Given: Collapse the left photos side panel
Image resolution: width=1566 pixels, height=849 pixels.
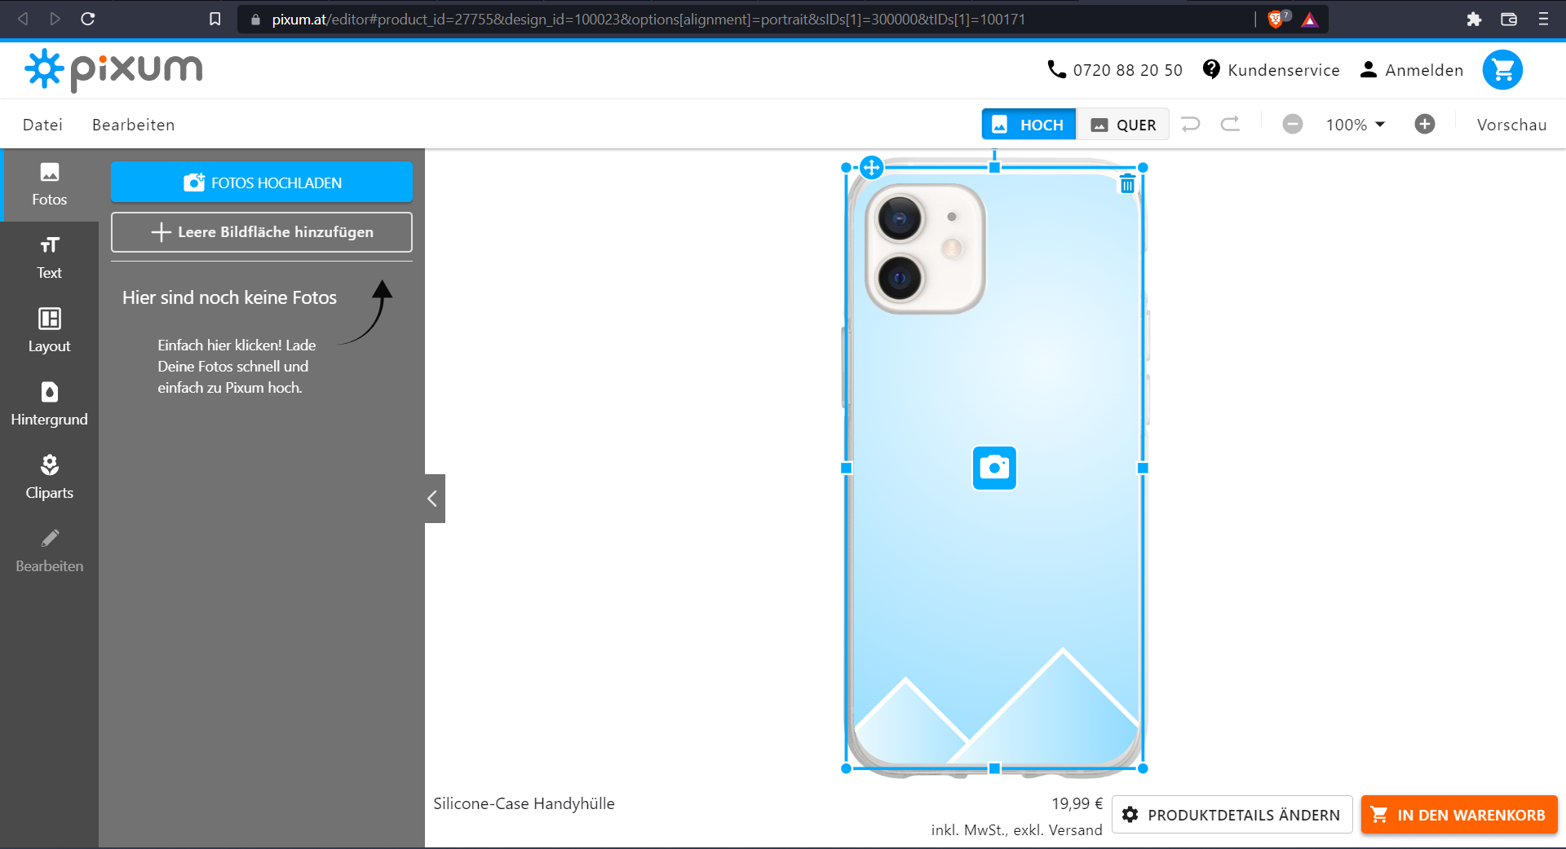Looking at the screenshot, I should pos(434,499).
